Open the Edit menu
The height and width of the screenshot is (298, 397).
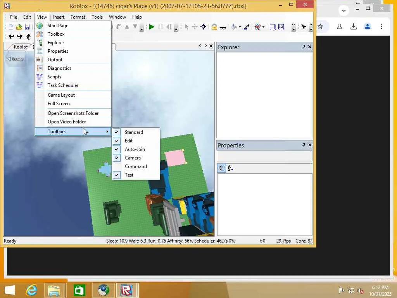[27, 17]
